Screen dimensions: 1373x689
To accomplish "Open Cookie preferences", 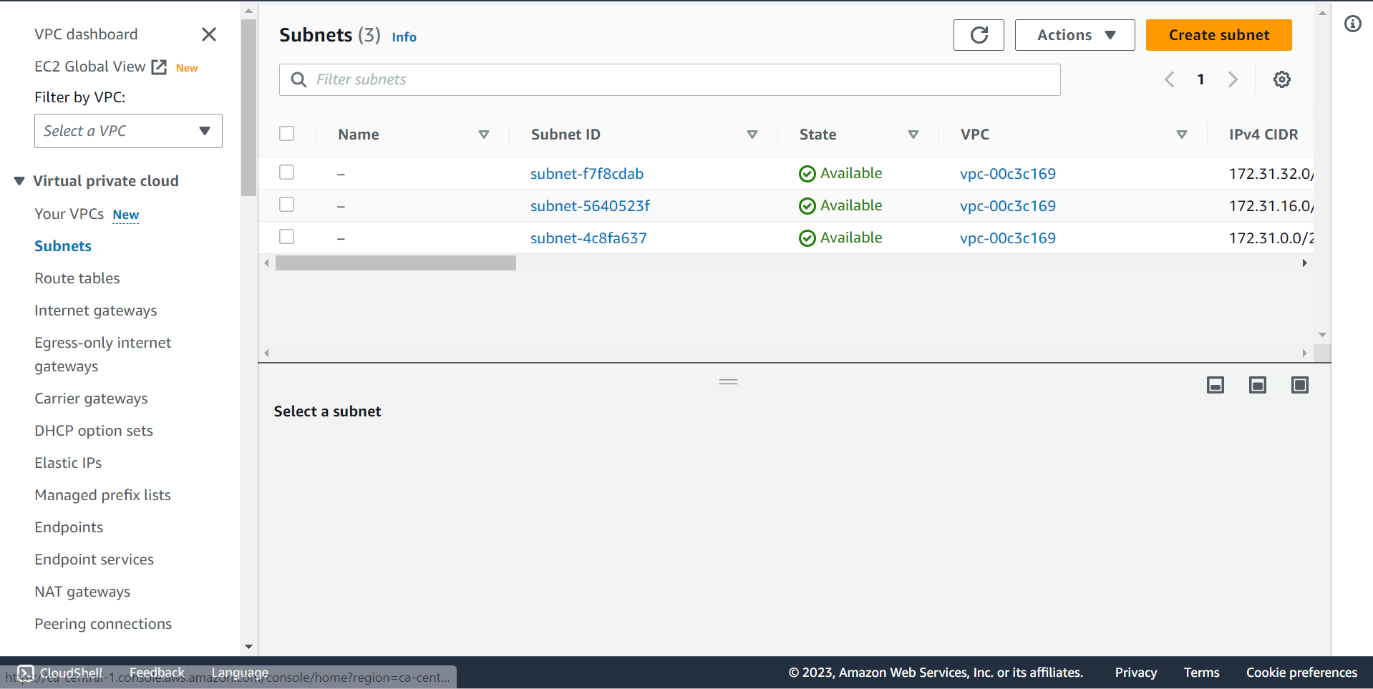I will pyautogui.click(x=1301, y=673).
